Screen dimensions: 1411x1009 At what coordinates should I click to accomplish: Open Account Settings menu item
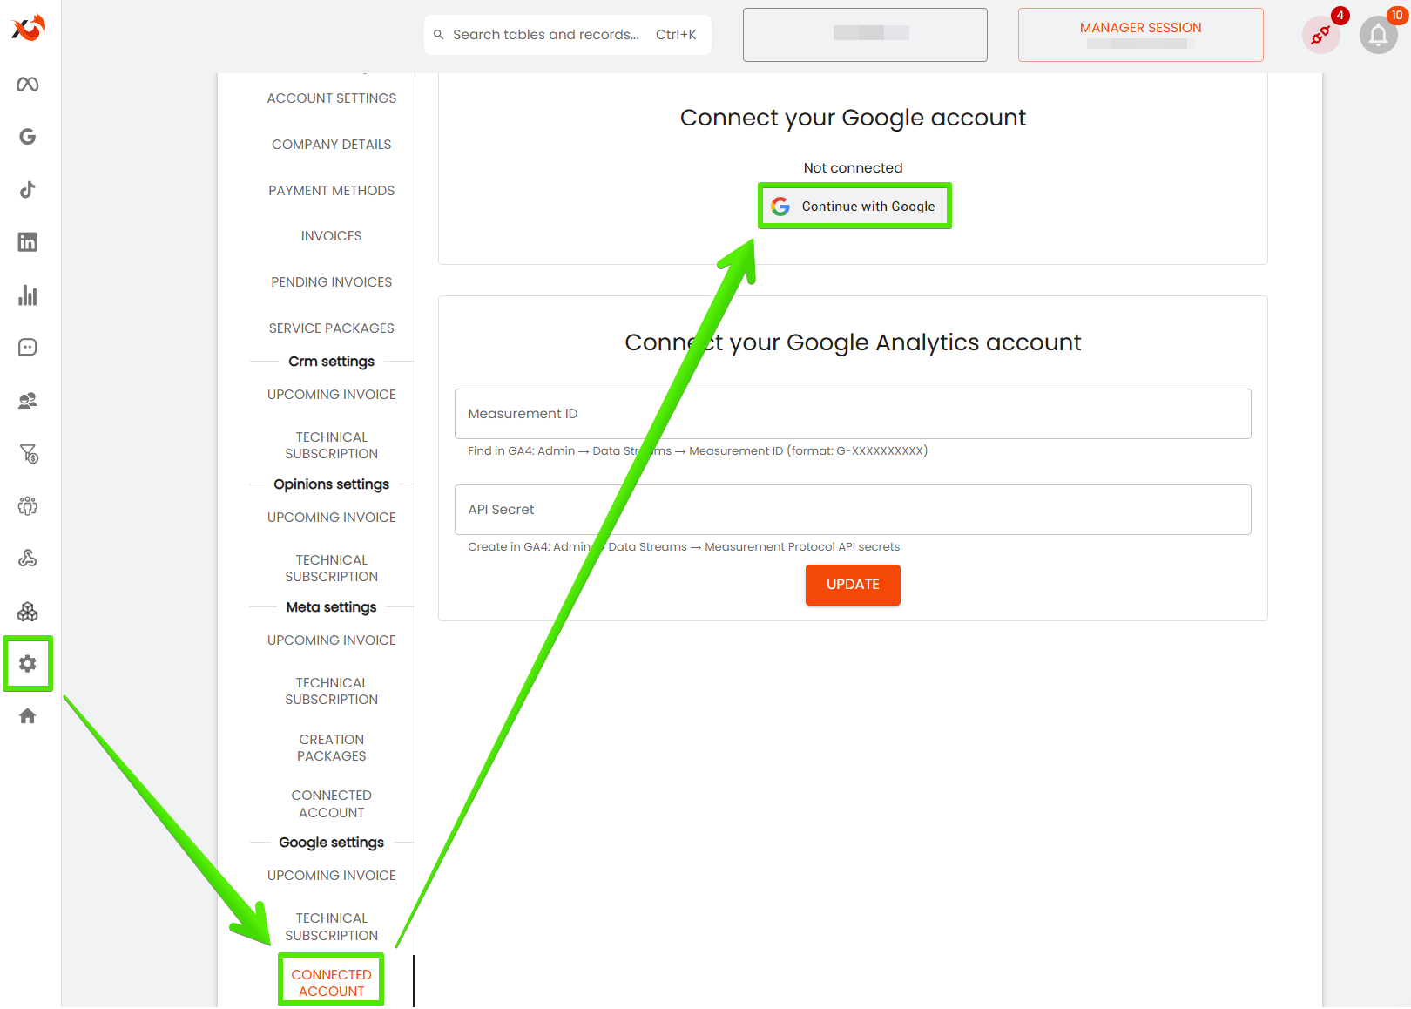(331, 98)
